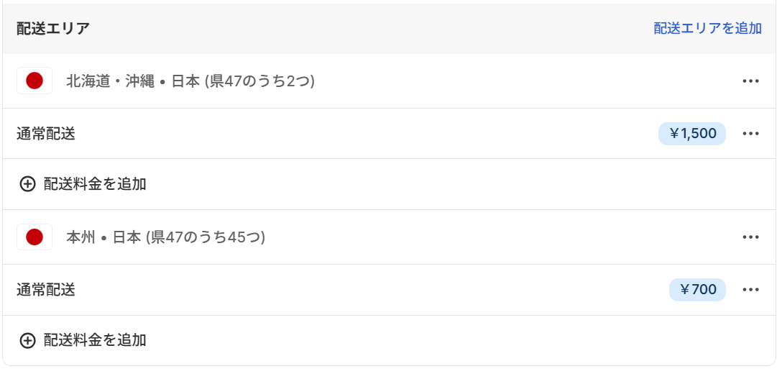
Task: Click the plus icon under the ¥1,500 rate
Action: pos(27,184)
